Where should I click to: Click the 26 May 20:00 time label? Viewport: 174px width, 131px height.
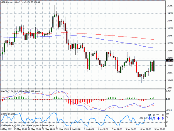[x=35, y=129]
